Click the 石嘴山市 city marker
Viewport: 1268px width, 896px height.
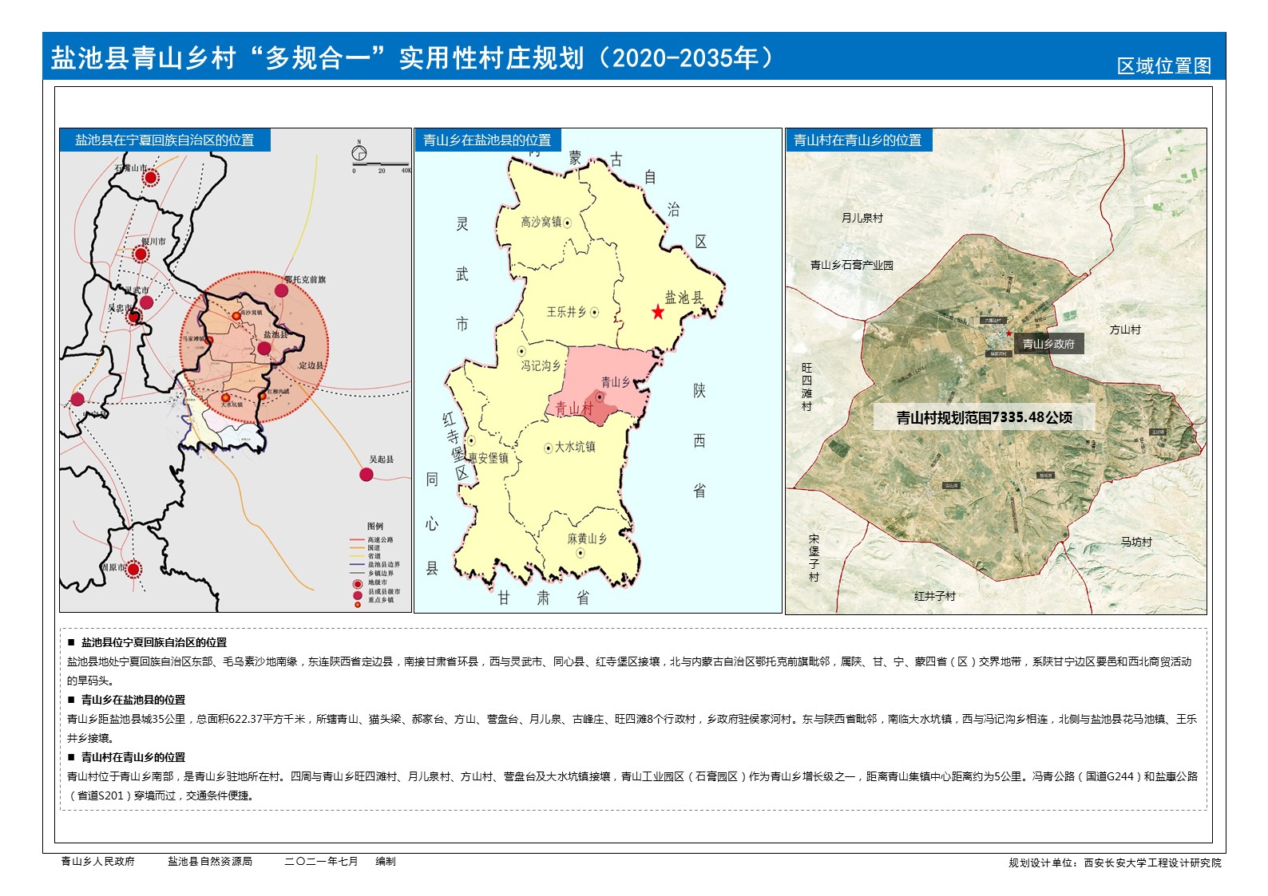[x=150, y=178]
